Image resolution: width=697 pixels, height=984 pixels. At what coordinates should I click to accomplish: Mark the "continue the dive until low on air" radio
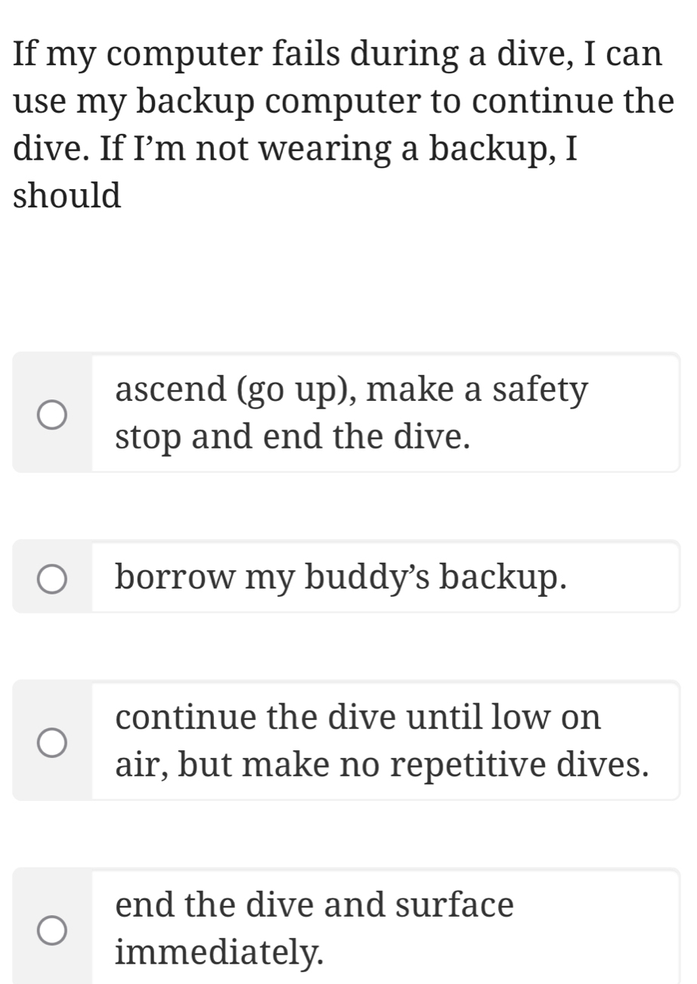pyautogui.click(x=52, y=743)
